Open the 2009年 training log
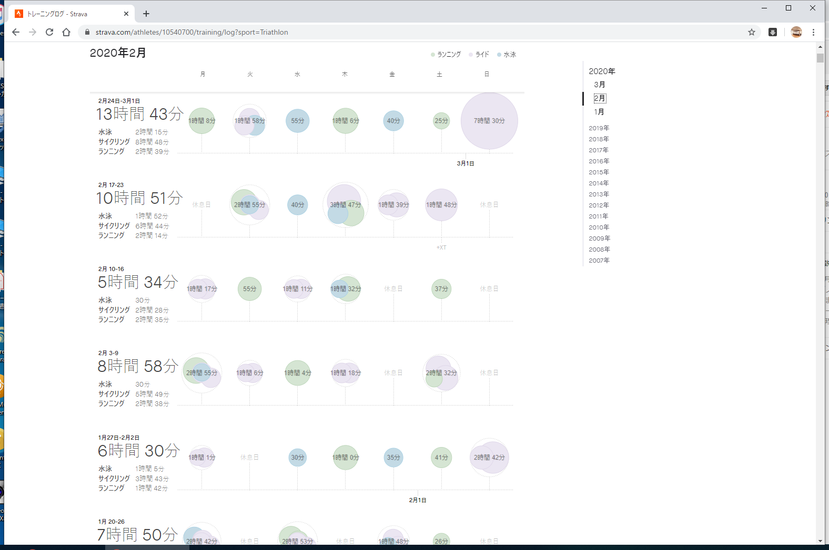 pos(599,238)
